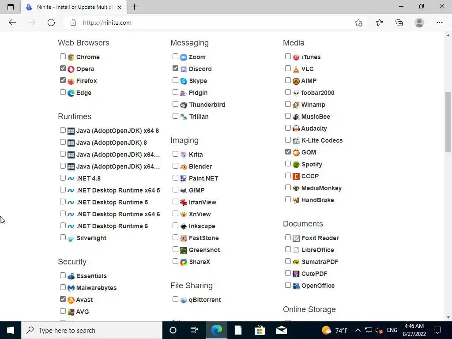Click the Malwarebytes logo icon
Screen dimensions: 452x339
tap(71, 288)
